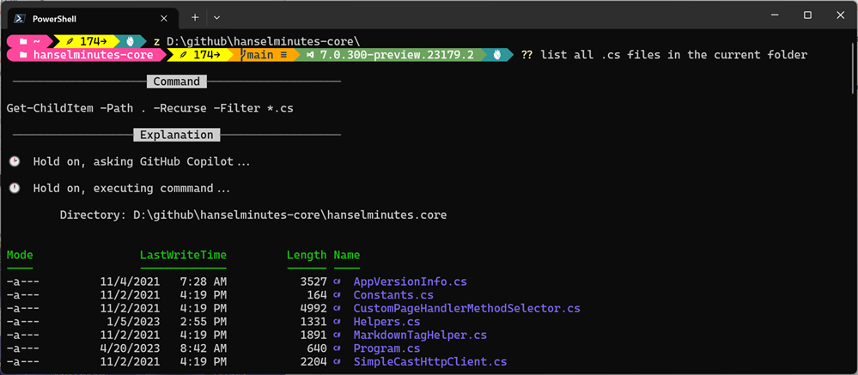The image size is (858, 375).
Task: Click the SimpleCastHttpClient.cs file name
Action: [x=429, y=362]
